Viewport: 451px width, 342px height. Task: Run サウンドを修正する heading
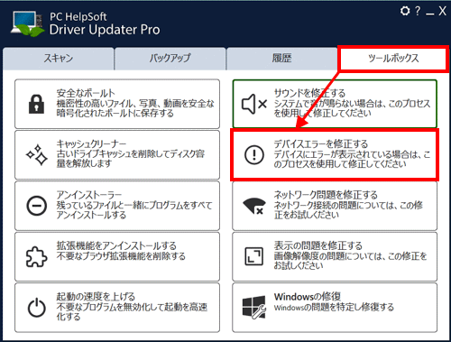click(x=309, y=93)
